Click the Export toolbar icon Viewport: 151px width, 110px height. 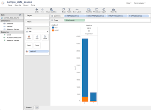[x=104, y=9]
